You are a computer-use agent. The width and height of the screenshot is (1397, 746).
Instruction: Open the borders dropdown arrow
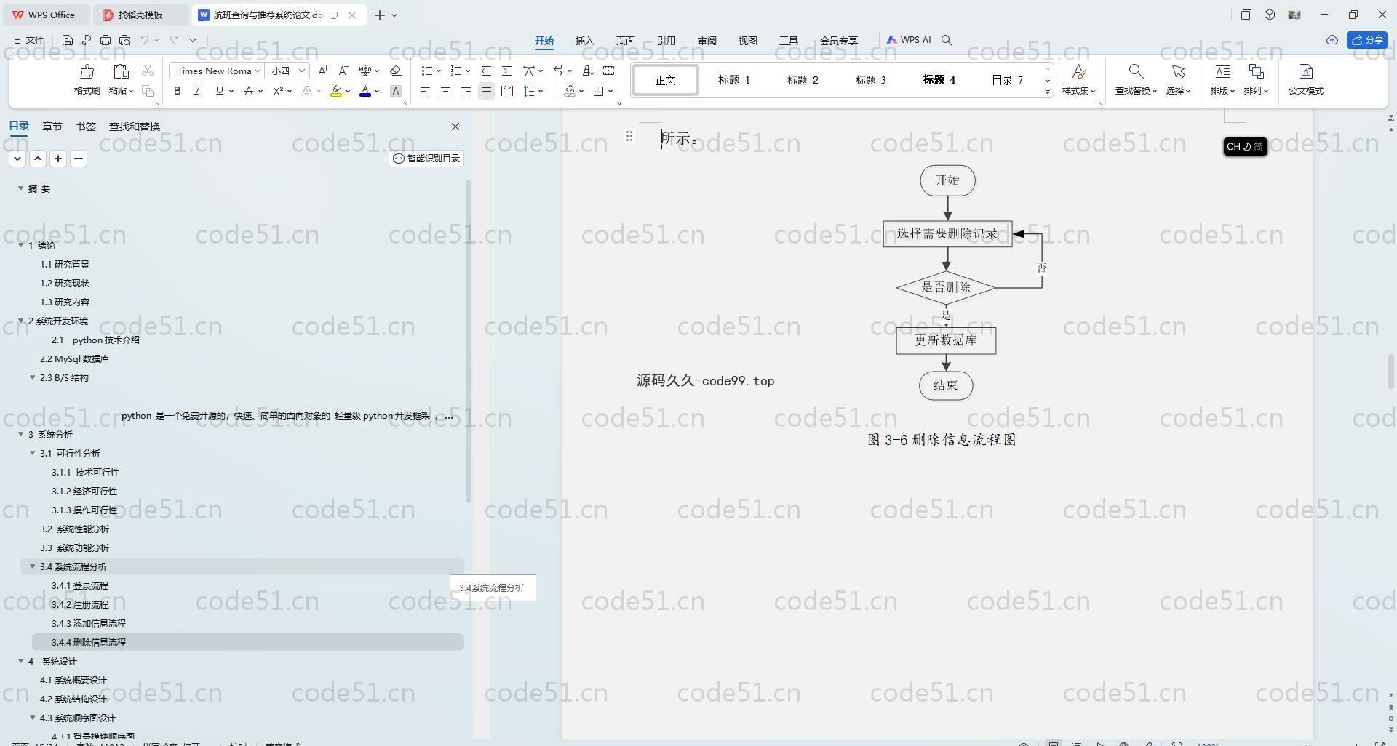pos(610,91)
